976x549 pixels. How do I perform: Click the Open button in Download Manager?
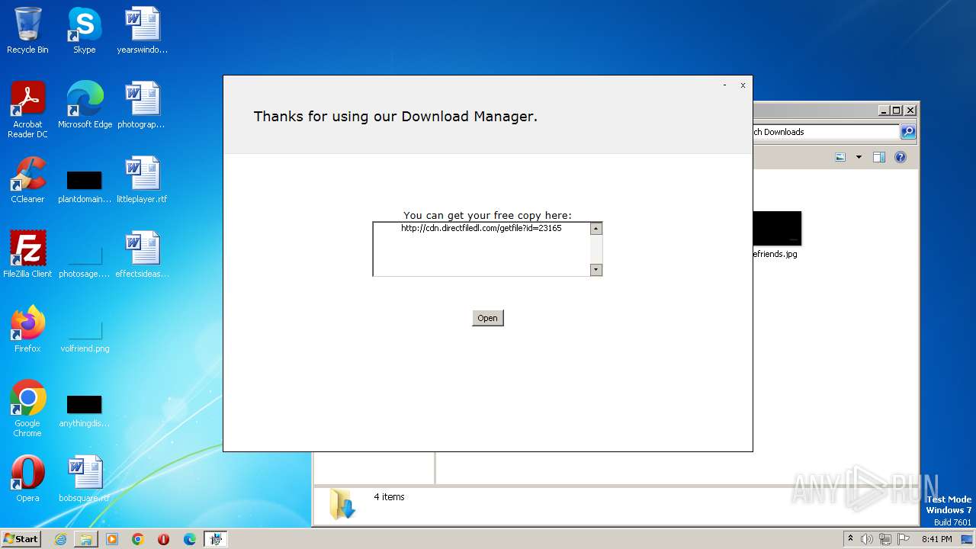click(x=487, y=318)
